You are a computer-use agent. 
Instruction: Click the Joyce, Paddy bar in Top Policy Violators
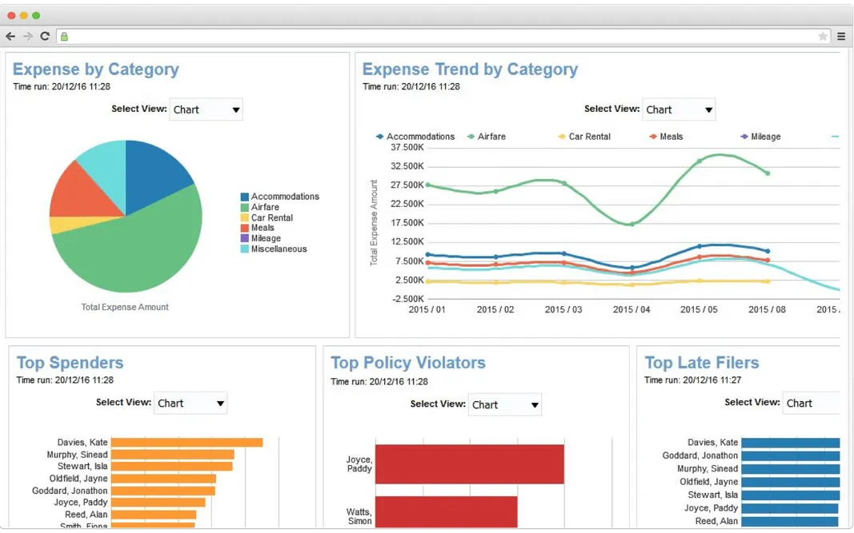tap(468, 464)
